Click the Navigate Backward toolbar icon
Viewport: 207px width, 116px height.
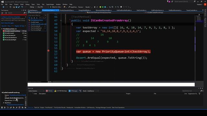click(4, 7)
